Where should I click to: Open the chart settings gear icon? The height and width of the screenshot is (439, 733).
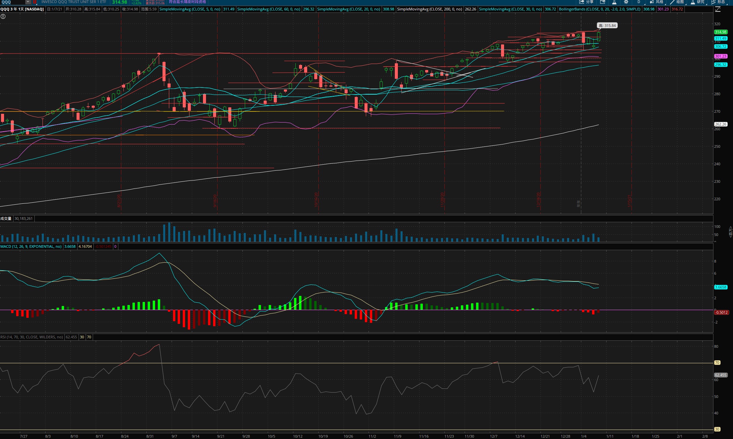[626, 2]
